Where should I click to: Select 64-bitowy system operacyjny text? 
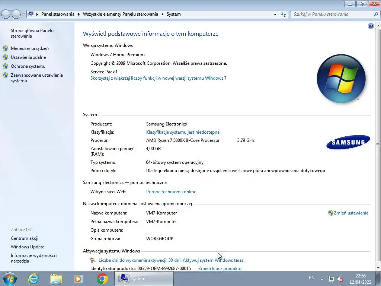click(x=175, y=162)
